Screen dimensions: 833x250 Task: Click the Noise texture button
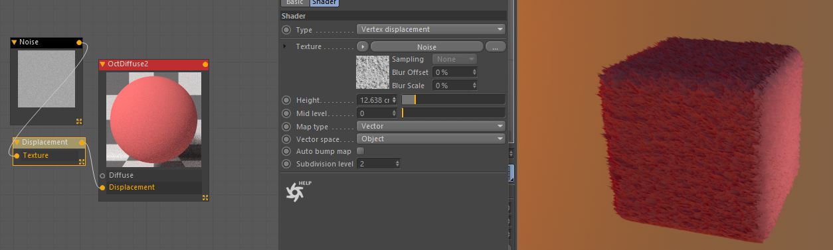tap(426, 47)
